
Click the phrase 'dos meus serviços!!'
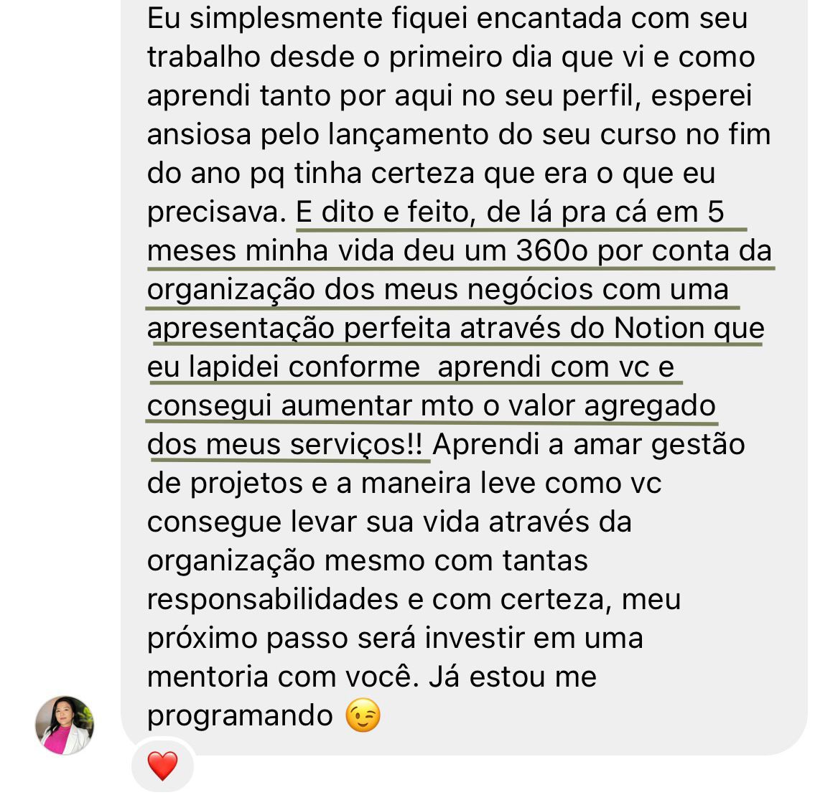pos(285,444)
